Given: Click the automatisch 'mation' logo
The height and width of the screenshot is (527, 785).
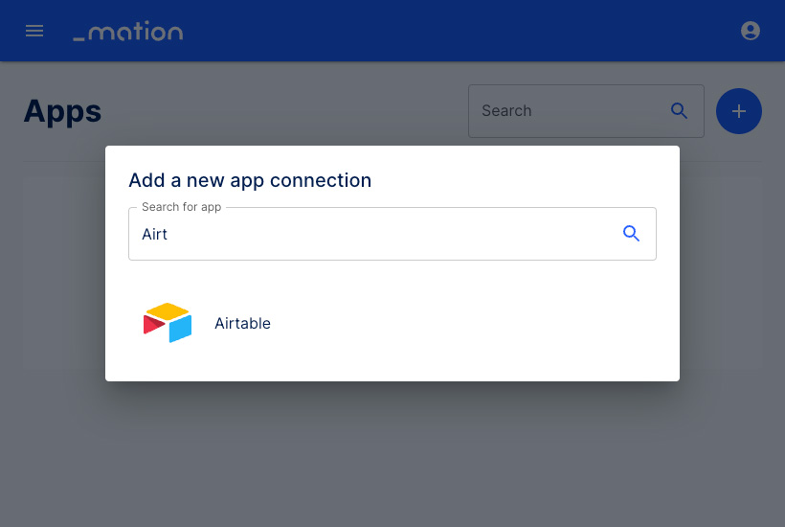Looking at the screenshot, I should point(128,31).
